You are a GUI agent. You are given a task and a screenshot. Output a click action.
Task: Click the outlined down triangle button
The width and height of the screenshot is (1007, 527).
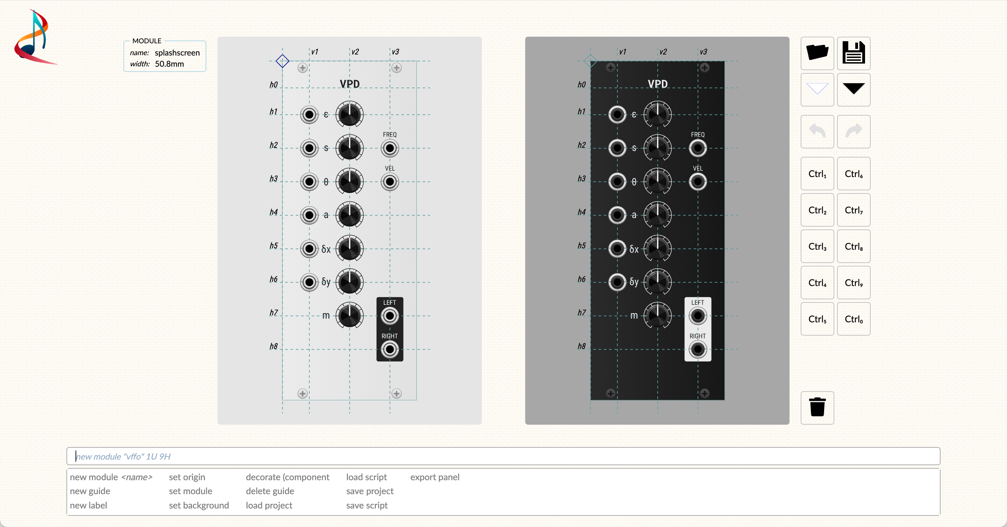(817, 89)
